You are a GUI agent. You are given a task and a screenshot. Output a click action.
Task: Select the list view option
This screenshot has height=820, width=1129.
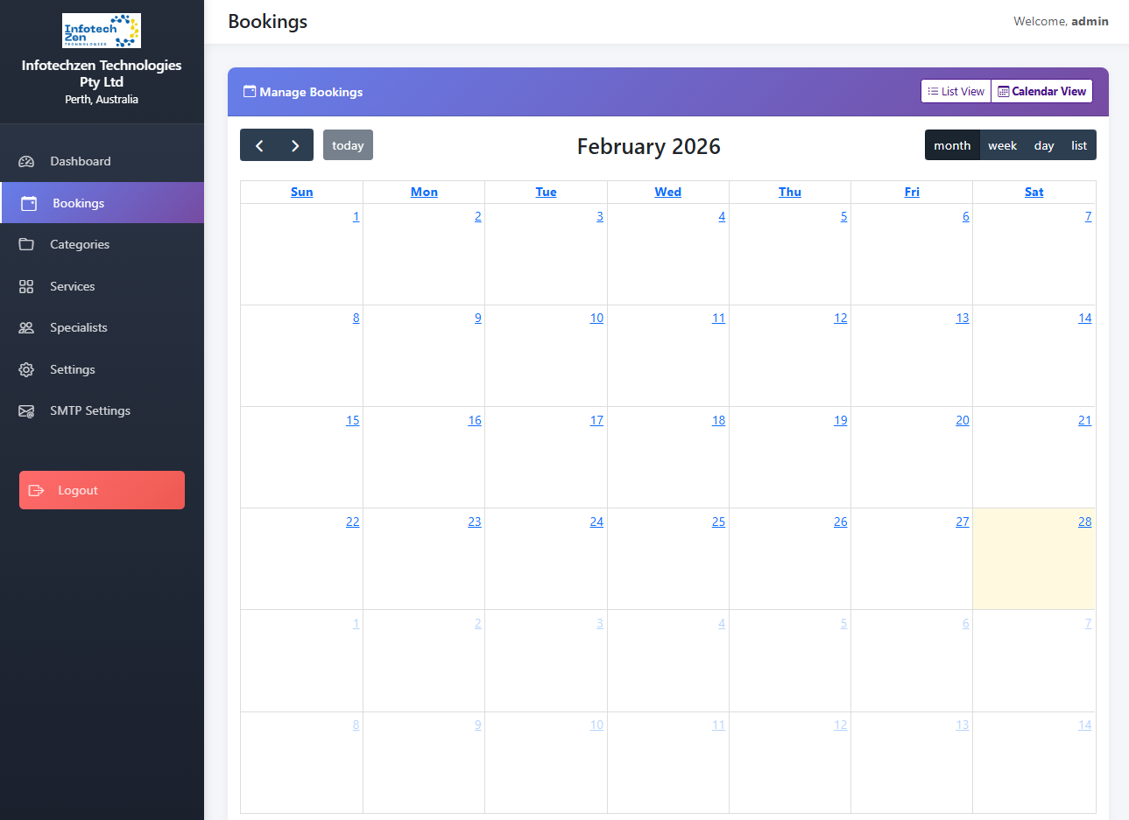[1079, 144]
